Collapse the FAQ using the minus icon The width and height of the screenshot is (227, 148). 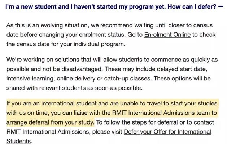(221, 6)
